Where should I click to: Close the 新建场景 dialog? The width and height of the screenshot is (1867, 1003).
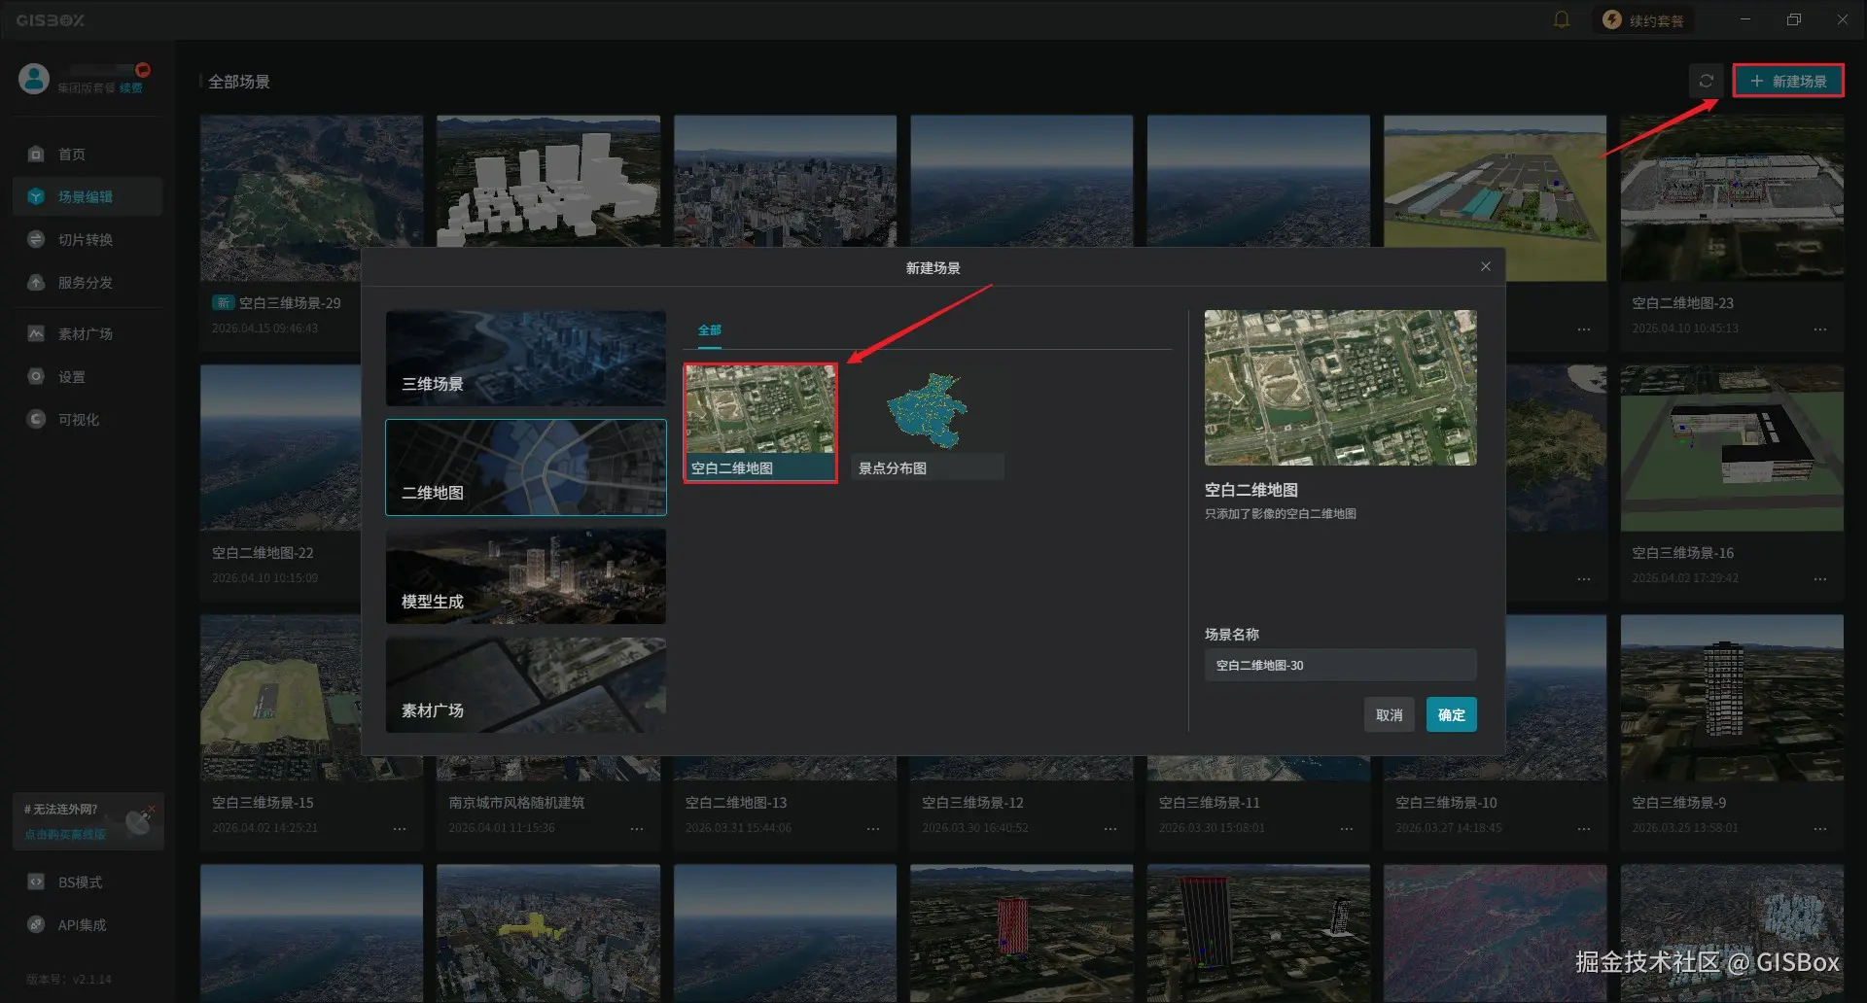[x=1486, y=266]
